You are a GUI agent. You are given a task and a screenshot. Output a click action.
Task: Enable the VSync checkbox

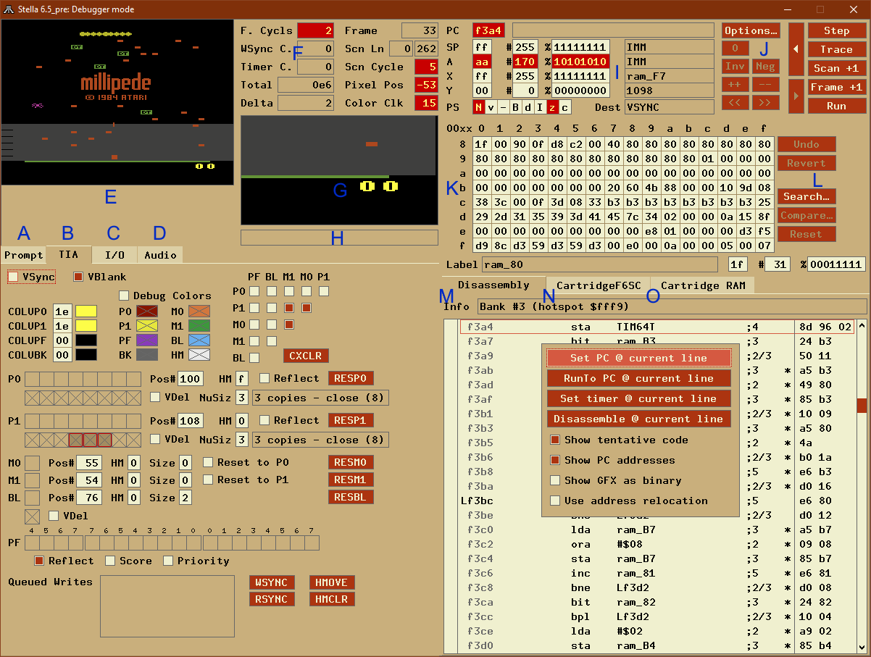coord(13,277)
